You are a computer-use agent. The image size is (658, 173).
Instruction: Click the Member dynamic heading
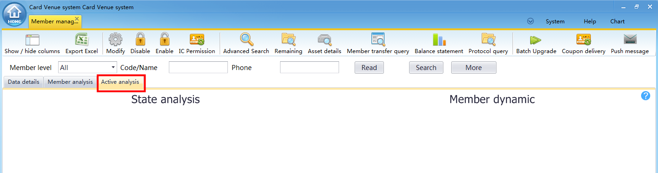492,99
